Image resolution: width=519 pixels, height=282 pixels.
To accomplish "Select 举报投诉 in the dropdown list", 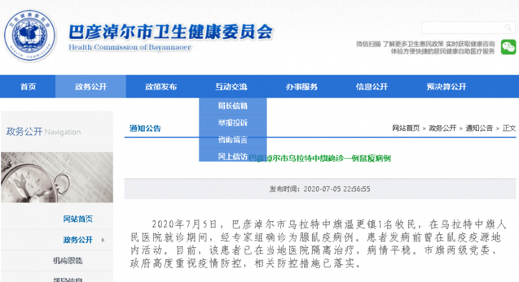I will [232, 123].
